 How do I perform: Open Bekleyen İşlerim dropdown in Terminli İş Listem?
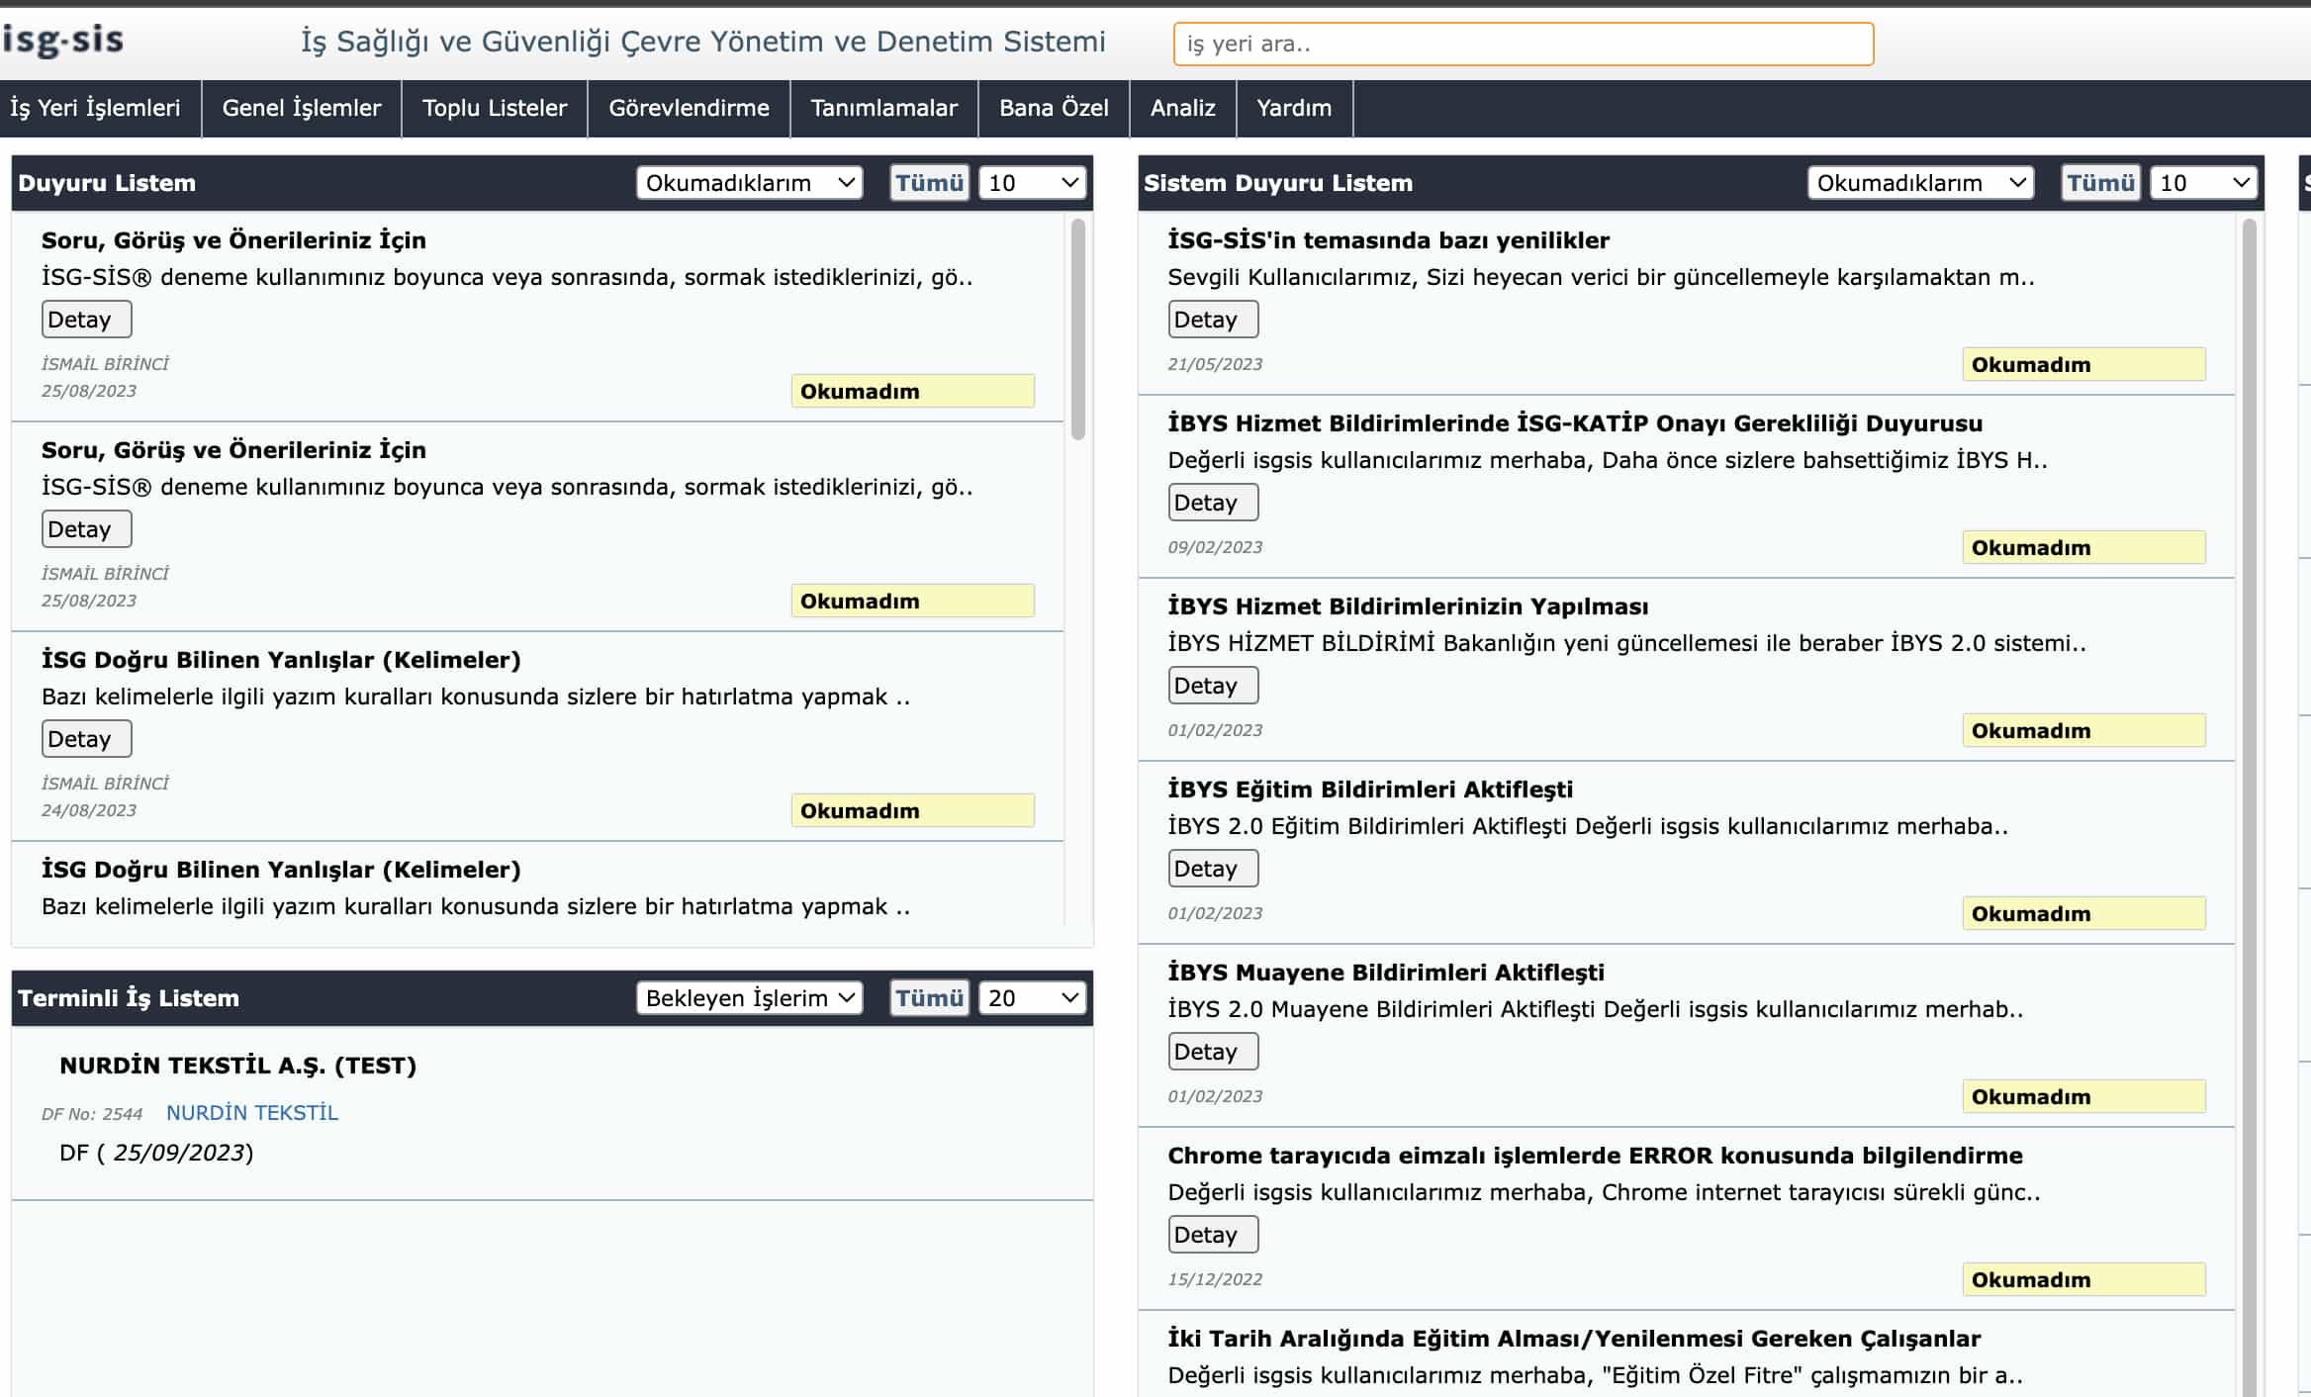(749, 998)
